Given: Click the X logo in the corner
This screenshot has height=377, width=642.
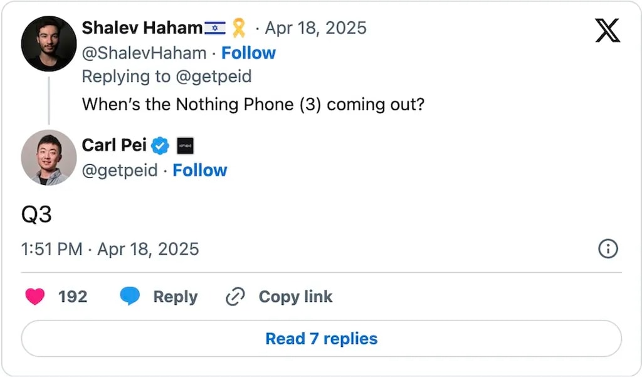Looking at the screenshot, I should (607, 30).
